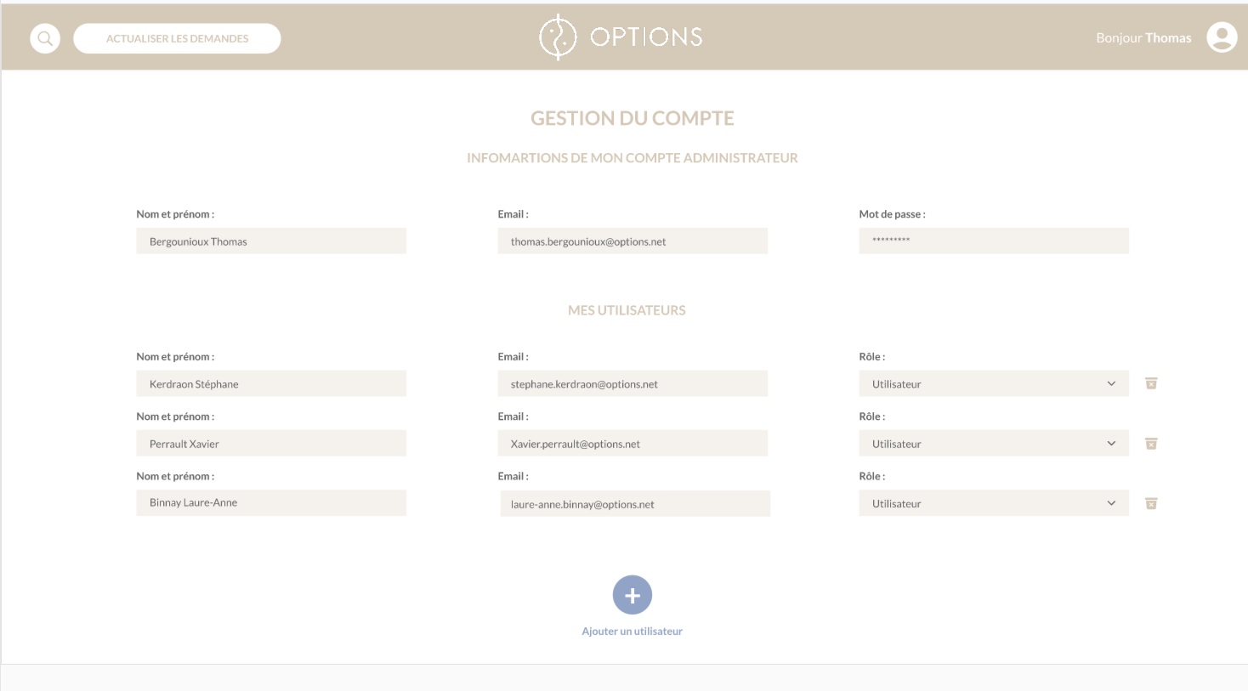Edit laure-anne.binnay@options.net email field
Screen dimensions: 1248x691
pyautogui.click(x=634, y=504)
